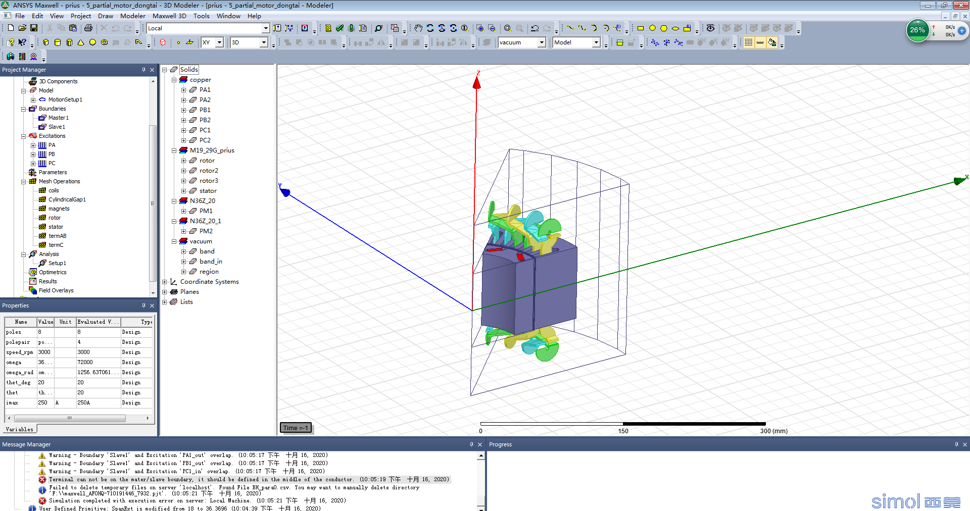Image resolution: width=970 pixels, height=511 pixels.
Task: Close the Project Manager panel
Action: [152, 70]
